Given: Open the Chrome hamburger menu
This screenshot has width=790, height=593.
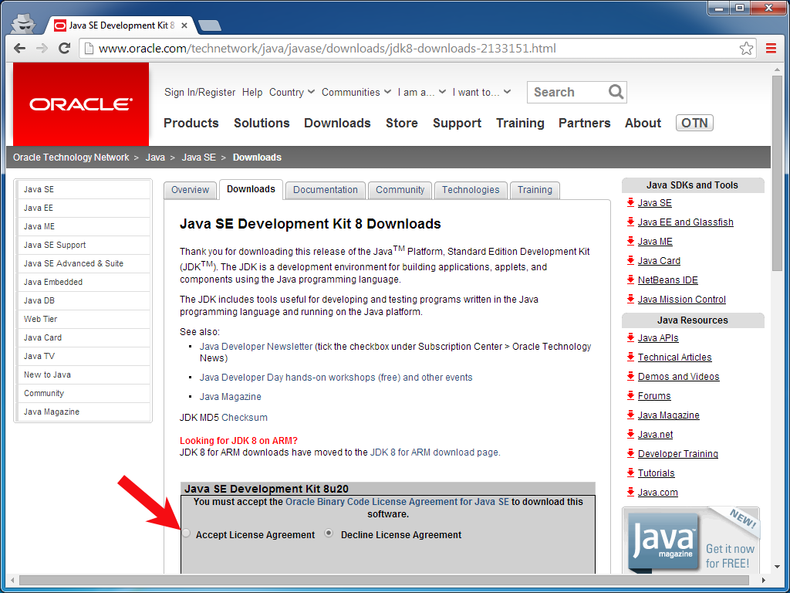Looking at the screenshot, I should (771, 49).
